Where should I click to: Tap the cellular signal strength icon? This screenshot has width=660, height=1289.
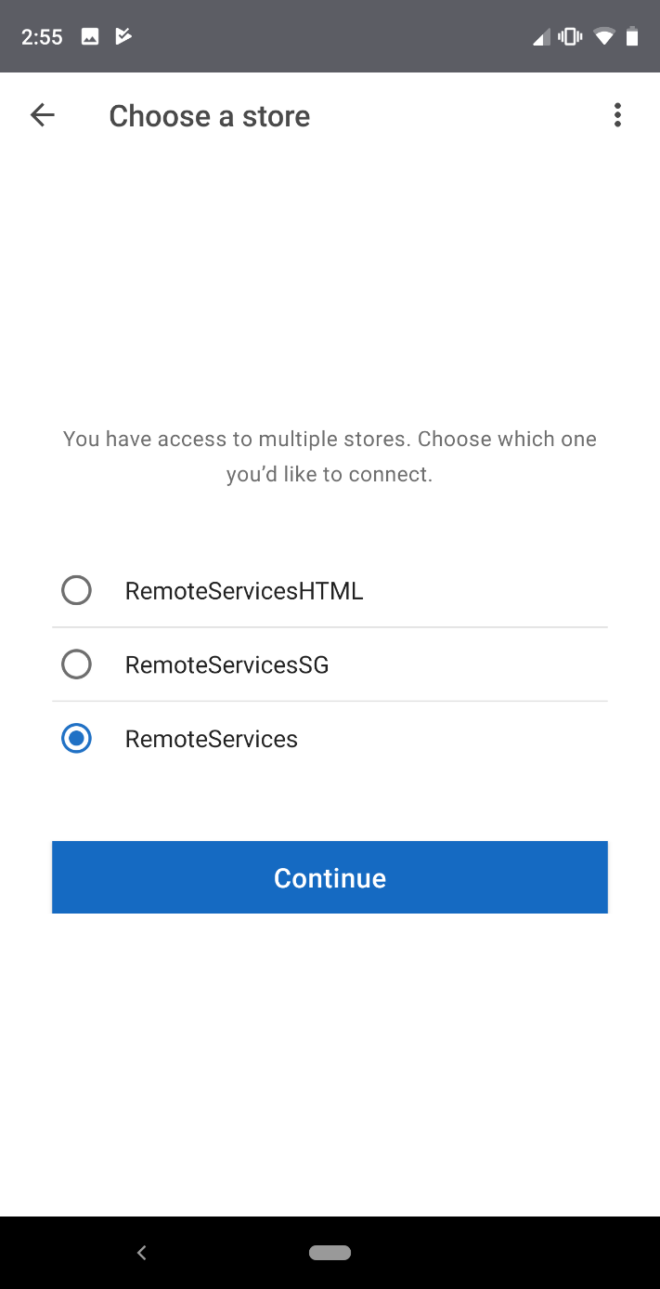(x=541, y=37)
